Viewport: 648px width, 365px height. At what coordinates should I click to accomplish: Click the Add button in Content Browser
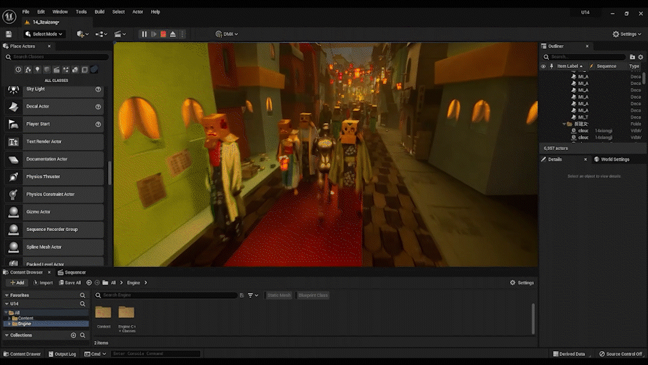[x=17, y=283]
